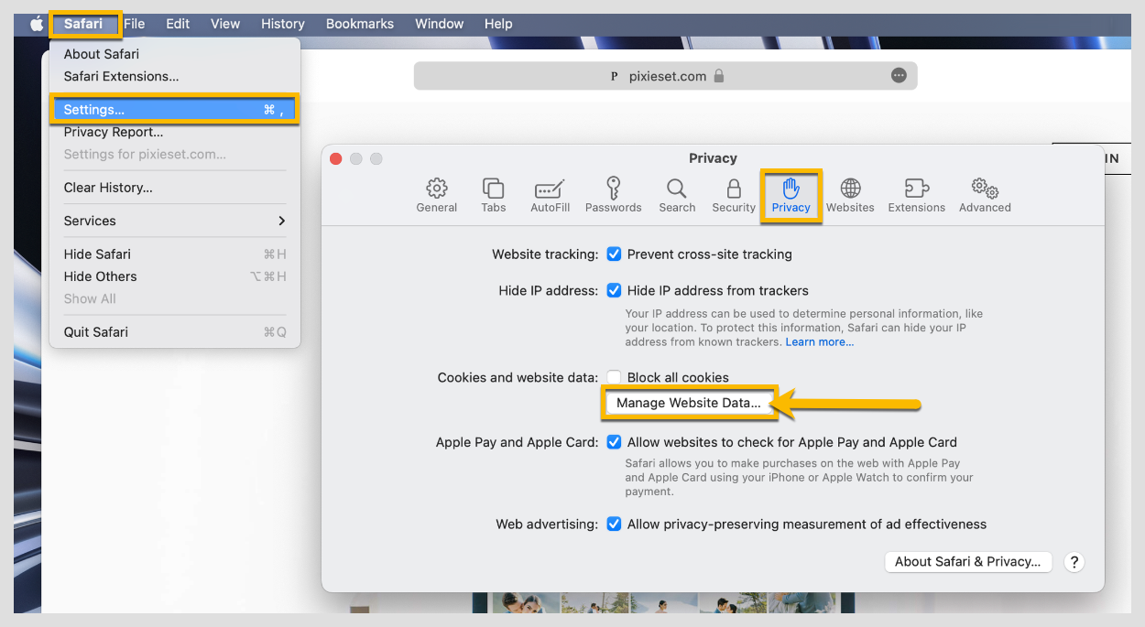Open the General settings pane
This screenshot has height=627, width=1145.
(437, 195)
